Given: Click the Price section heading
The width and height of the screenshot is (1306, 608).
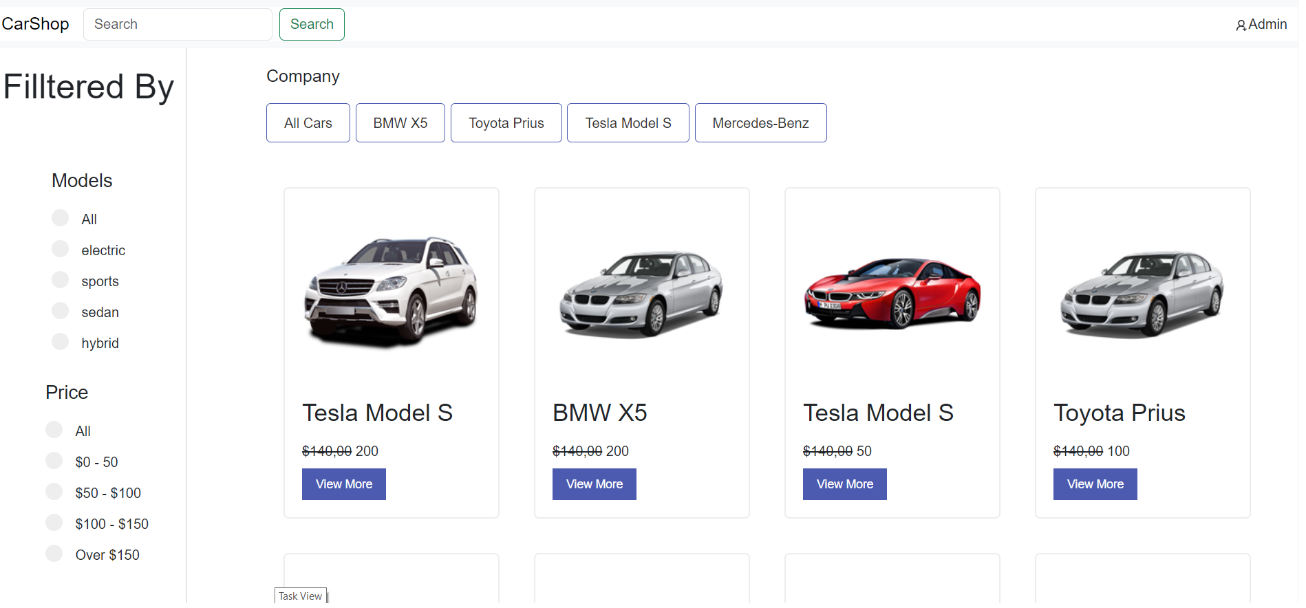Looking at the screenshot, I should pyautogui.click(x=67, y=392).
